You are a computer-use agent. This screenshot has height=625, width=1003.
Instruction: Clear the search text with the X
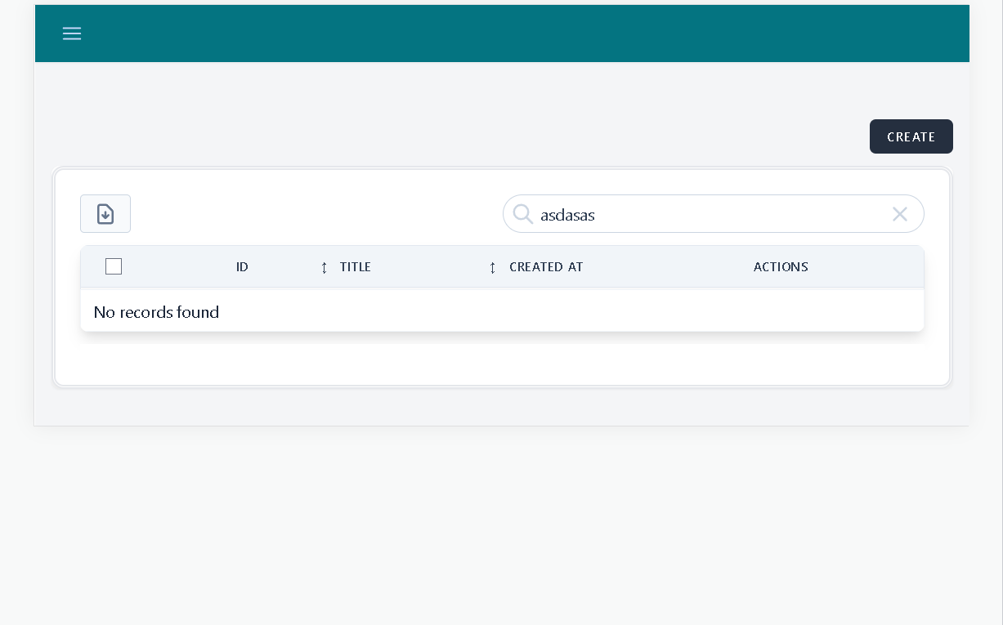click(899, 214)
